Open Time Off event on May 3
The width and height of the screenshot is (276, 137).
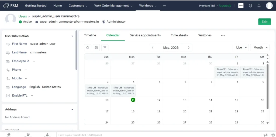tap(97, 91)
